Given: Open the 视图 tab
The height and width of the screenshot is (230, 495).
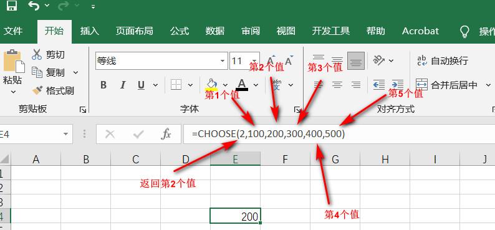Looking at the screenshot, I should 286,31.
